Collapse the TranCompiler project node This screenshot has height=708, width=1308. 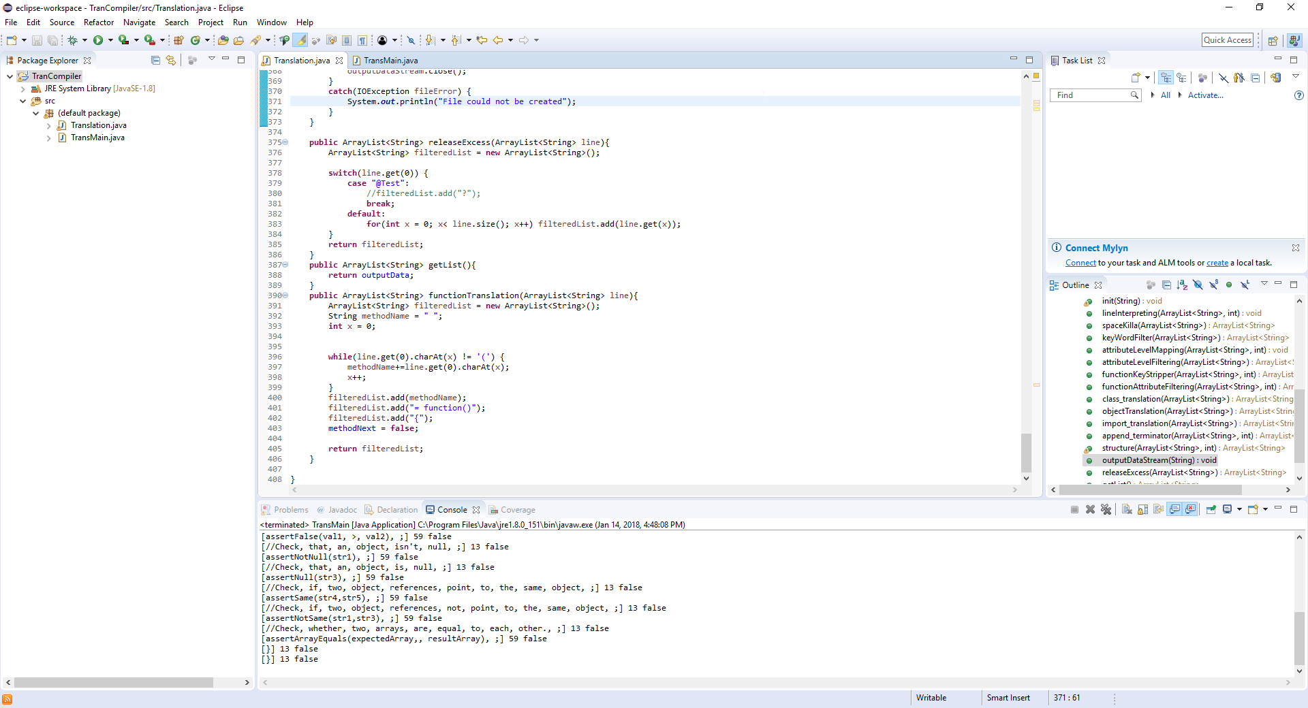[10, 76]
